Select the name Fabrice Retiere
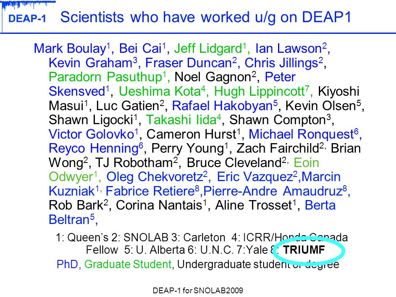The height and width of the screenshot is (297, 396). click(150, 191)
